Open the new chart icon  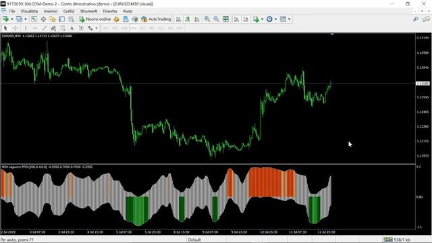tap(5, 19)
